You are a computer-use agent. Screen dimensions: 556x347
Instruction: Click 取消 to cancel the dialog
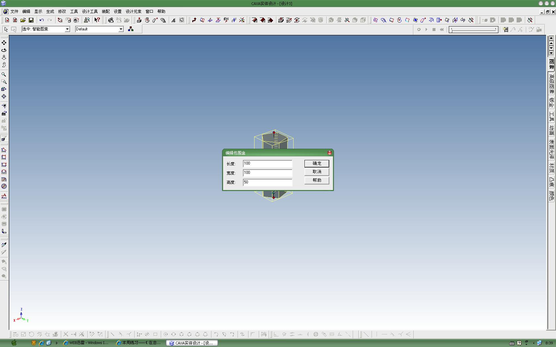(317, 172)
